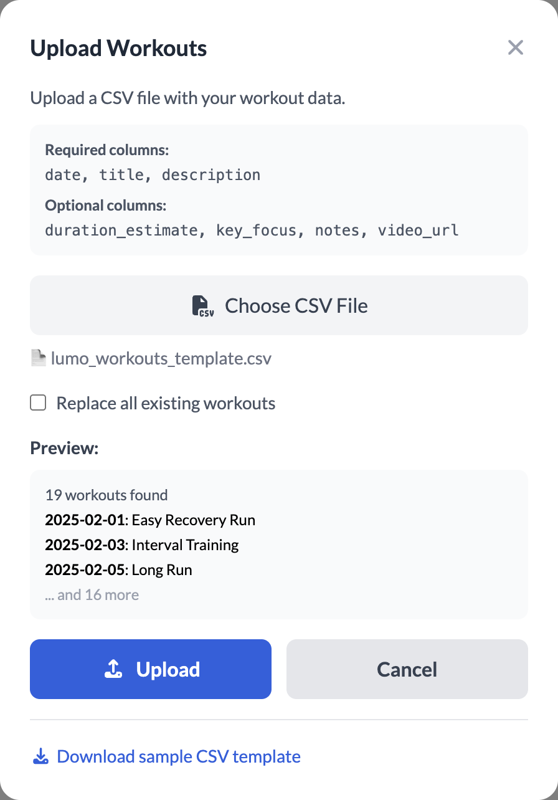This screenshot has height=800, width=558.
Task: Click the CSV file icon on Choose CSV File button
Action: point(203,305)
